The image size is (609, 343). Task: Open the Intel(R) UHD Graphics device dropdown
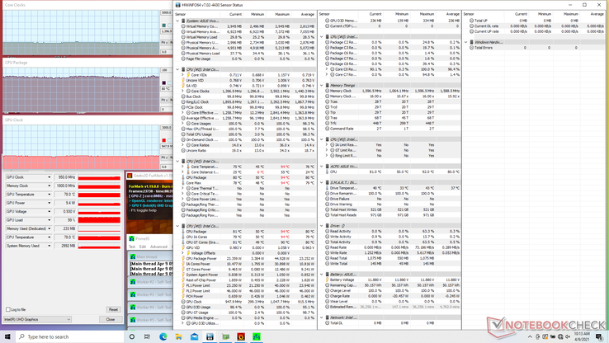[37, 319]
